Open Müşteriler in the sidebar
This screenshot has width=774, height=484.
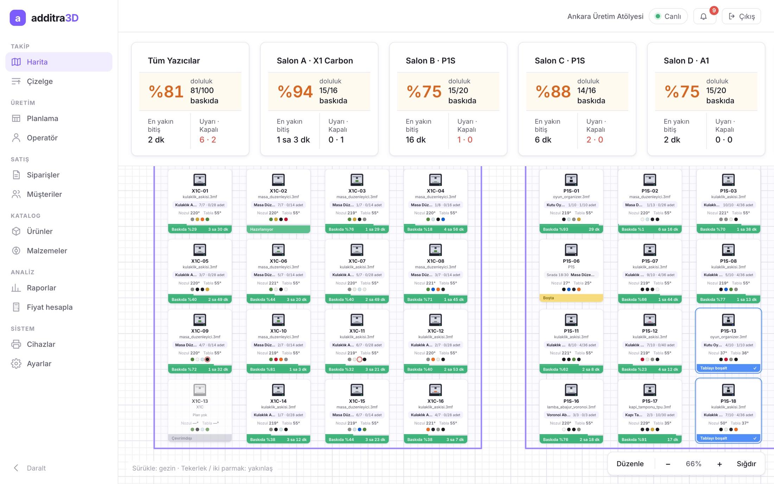point(59,194)
